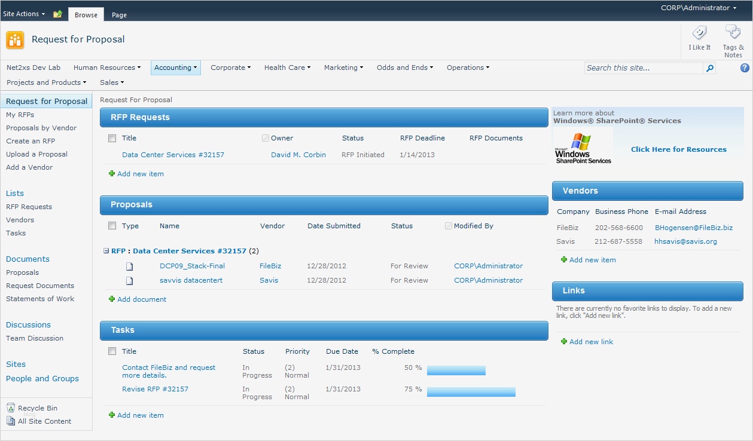Click the Search this site field
Screen dimensions: 753x441
click(x=644, y=68)
